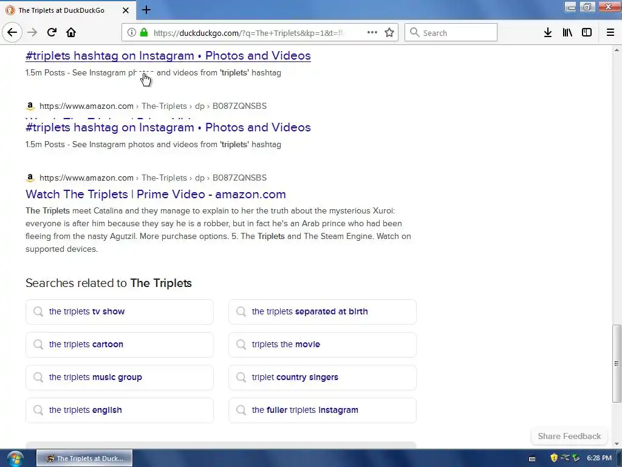The image size is (622, 467).
Task: Show site information icon in address bar
Action: pyautogui.click(x=132, y=33)
